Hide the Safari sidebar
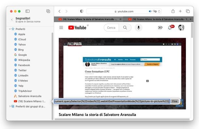199x129 pixels. (27, 11)
